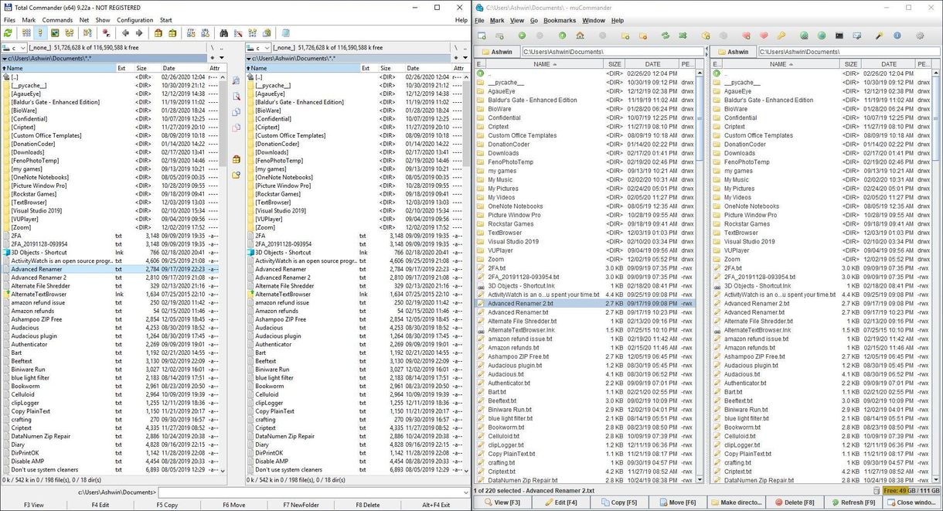
Task: Select DonationCoder folder in muCommander right panel
Action: (744, 145)
